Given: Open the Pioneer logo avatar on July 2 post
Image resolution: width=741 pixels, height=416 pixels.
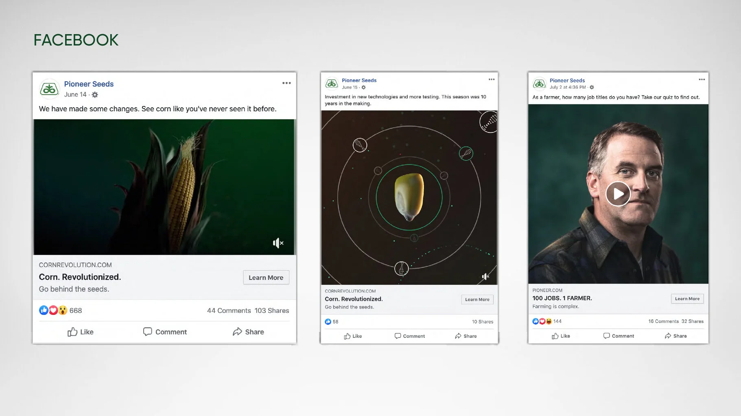Looking at the screenshot, I should [x=540, y=83].
